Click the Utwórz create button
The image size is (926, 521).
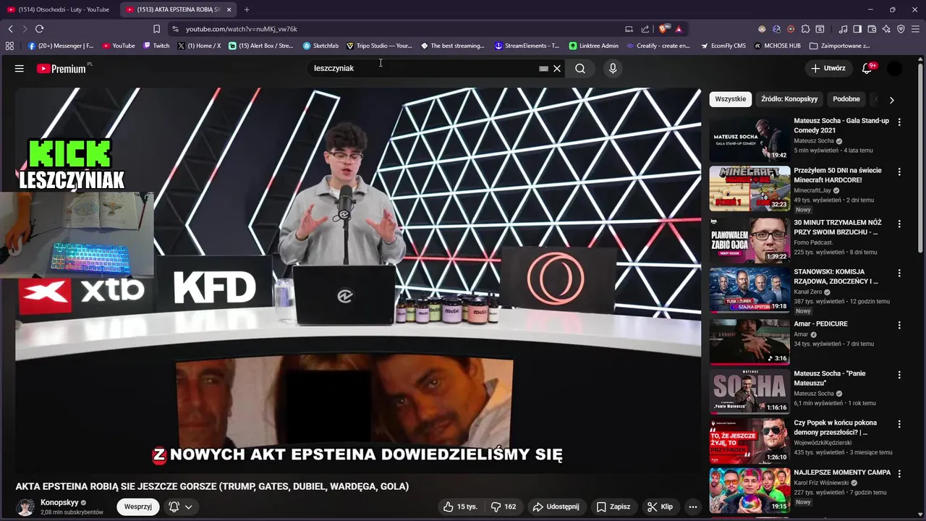tap(828, 68)
